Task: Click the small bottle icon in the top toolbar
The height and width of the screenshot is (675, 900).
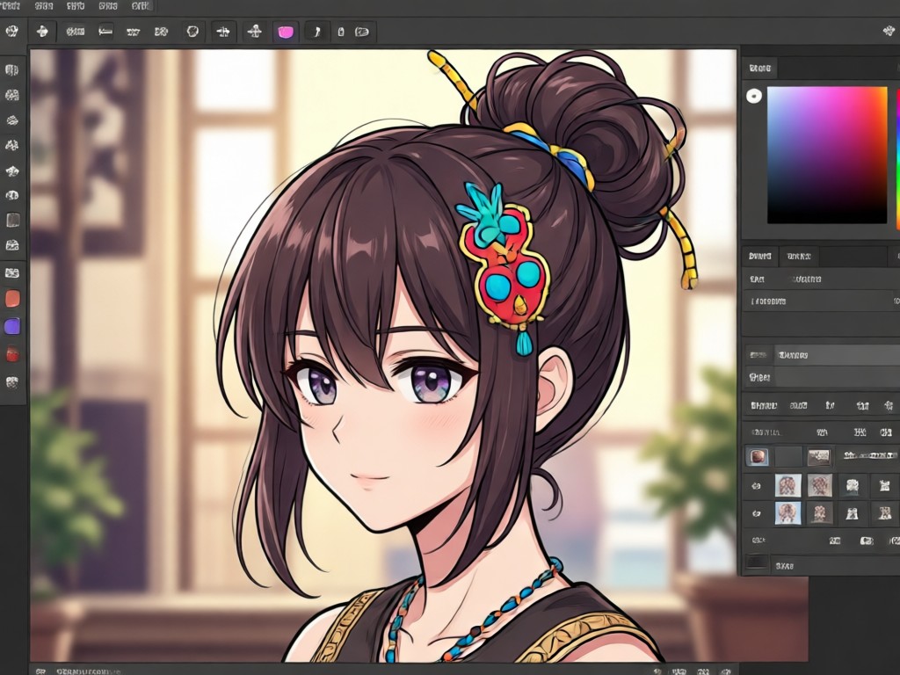Action: click(341, 33)
